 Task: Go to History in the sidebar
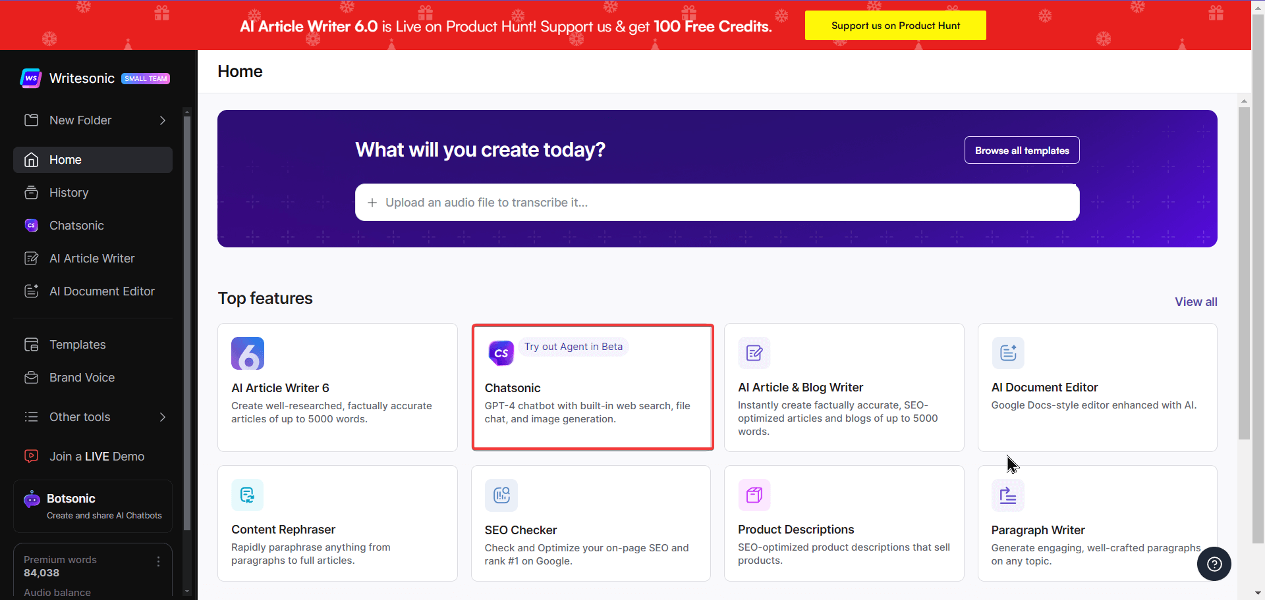(69, 193)
